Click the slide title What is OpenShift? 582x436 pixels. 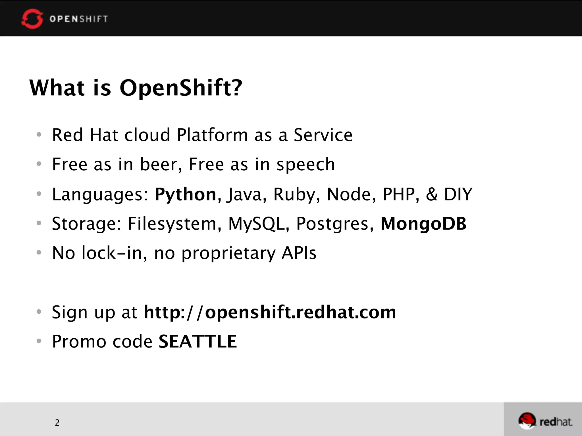pyautogui.click(x=136, y=87)
